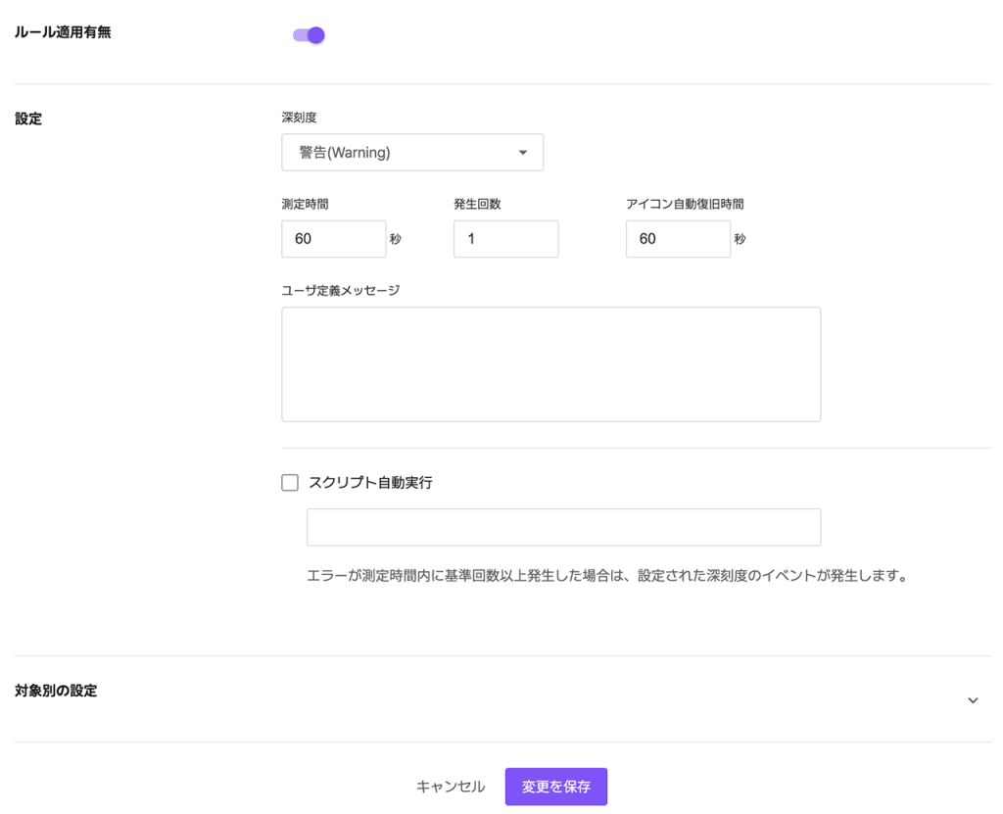Open the 深刻度 severity dropdown
Screen dimensions: 1003x814
(411, 153)
